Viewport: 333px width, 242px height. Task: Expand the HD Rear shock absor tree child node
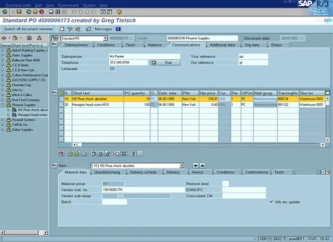point(8,110)
